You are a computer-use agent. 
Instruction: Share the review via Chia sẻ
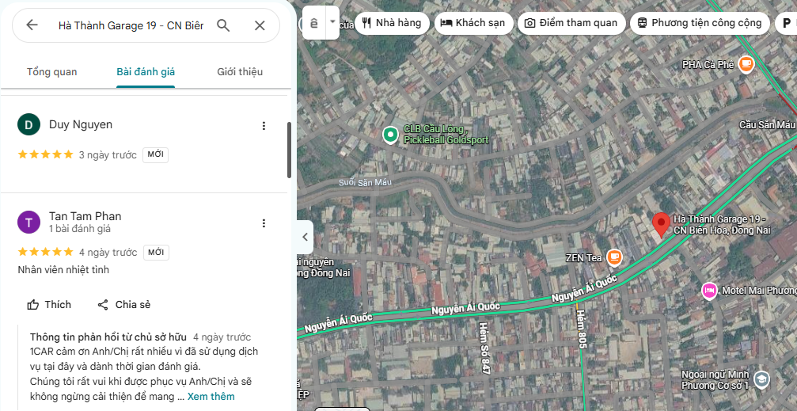tap(124, 305)
